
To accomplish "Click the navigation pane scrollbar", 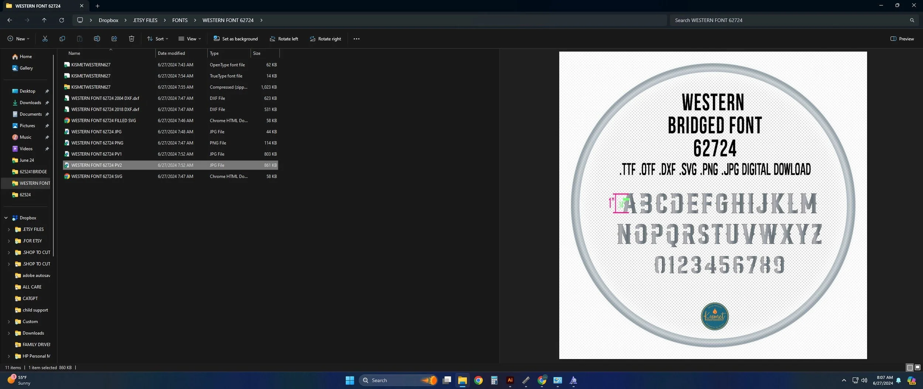I will click(x=54, y=155).
